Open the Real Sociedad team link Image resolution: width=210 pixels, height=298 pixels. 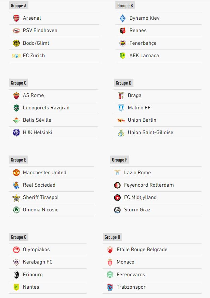39,185
